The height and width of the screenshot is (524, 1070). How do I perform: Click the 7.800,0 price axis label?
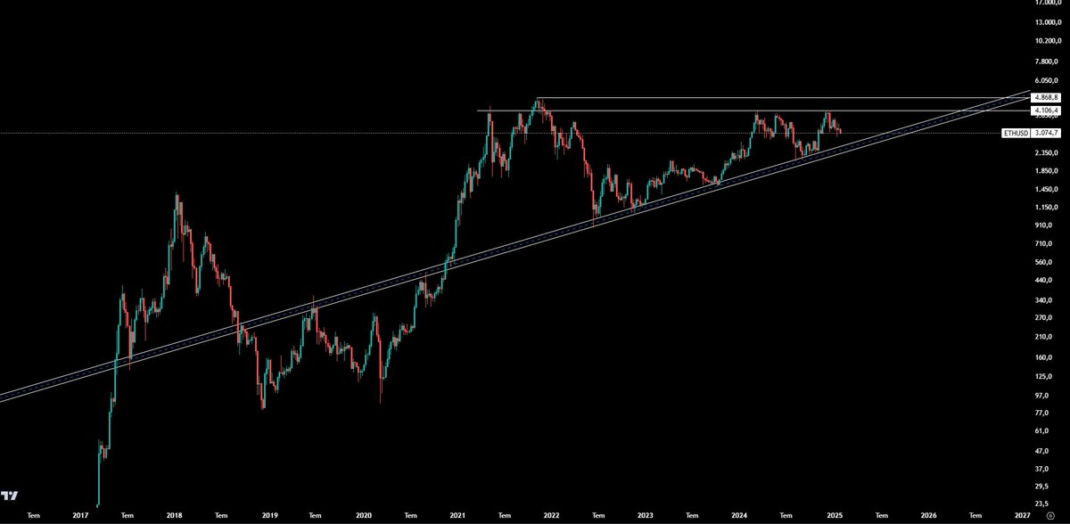point(1047,61)
